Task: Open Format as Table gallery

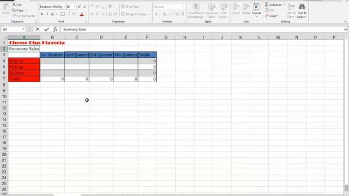Action: (x=211, y=11)
